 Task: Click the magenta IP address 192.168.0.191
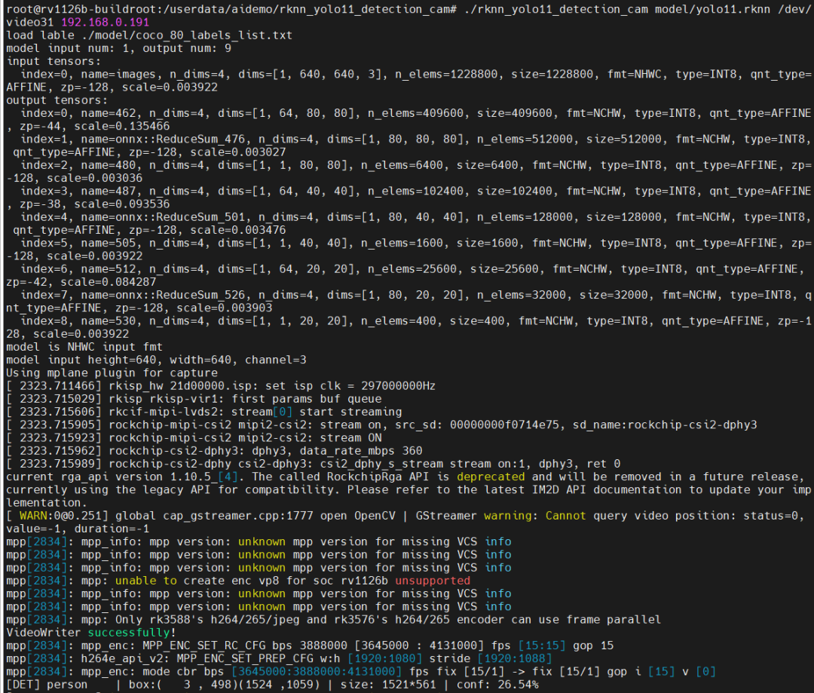pyautogui.click(x=106, y=23)
